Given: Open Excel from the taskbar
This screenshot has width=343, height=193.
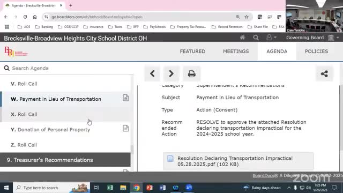Looking at the screenshot, I should (x=110, y=188).
